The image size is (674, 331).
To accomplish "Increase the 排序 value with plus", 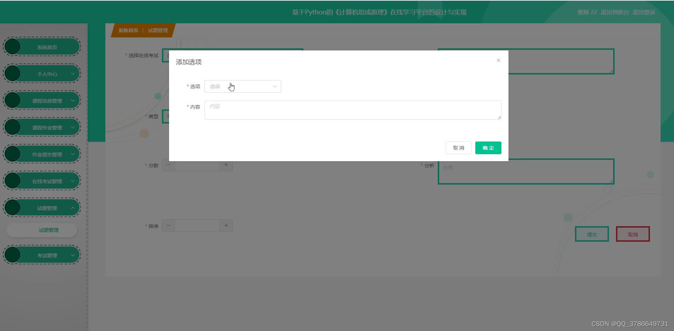I will [x=226, y=225].
